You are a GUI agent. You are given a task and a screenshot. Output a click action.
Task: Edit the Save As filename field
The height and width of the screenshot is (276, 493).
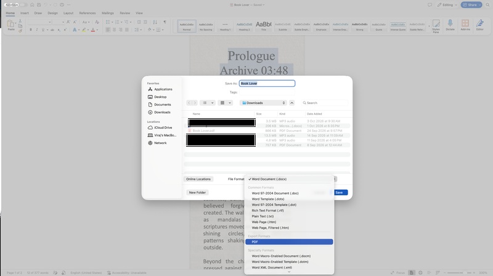tap(267, 83)
